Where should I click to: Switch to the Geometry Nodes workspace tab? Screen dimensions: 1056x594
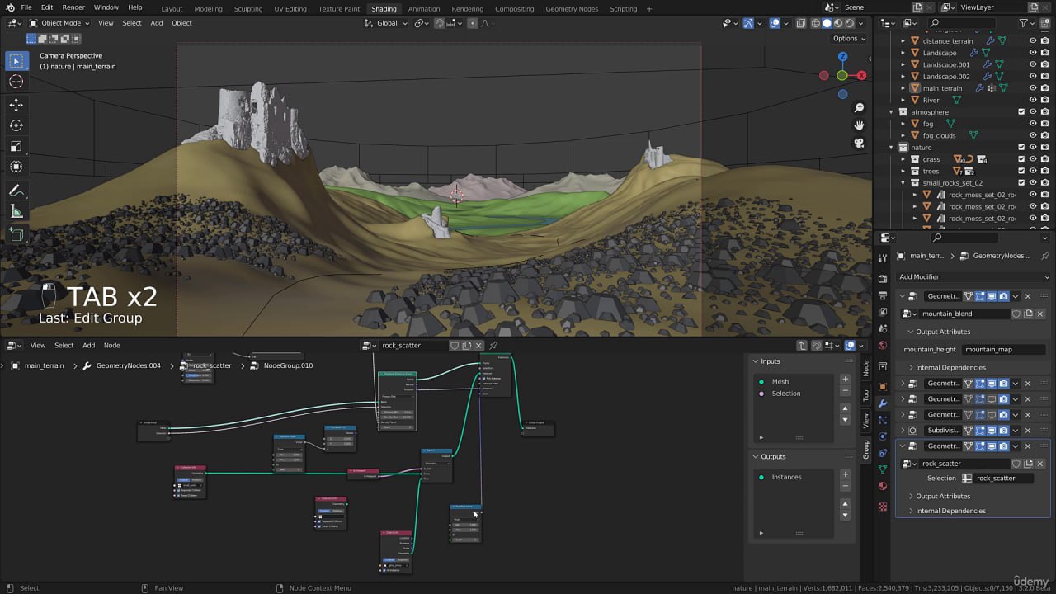point(571,9)
